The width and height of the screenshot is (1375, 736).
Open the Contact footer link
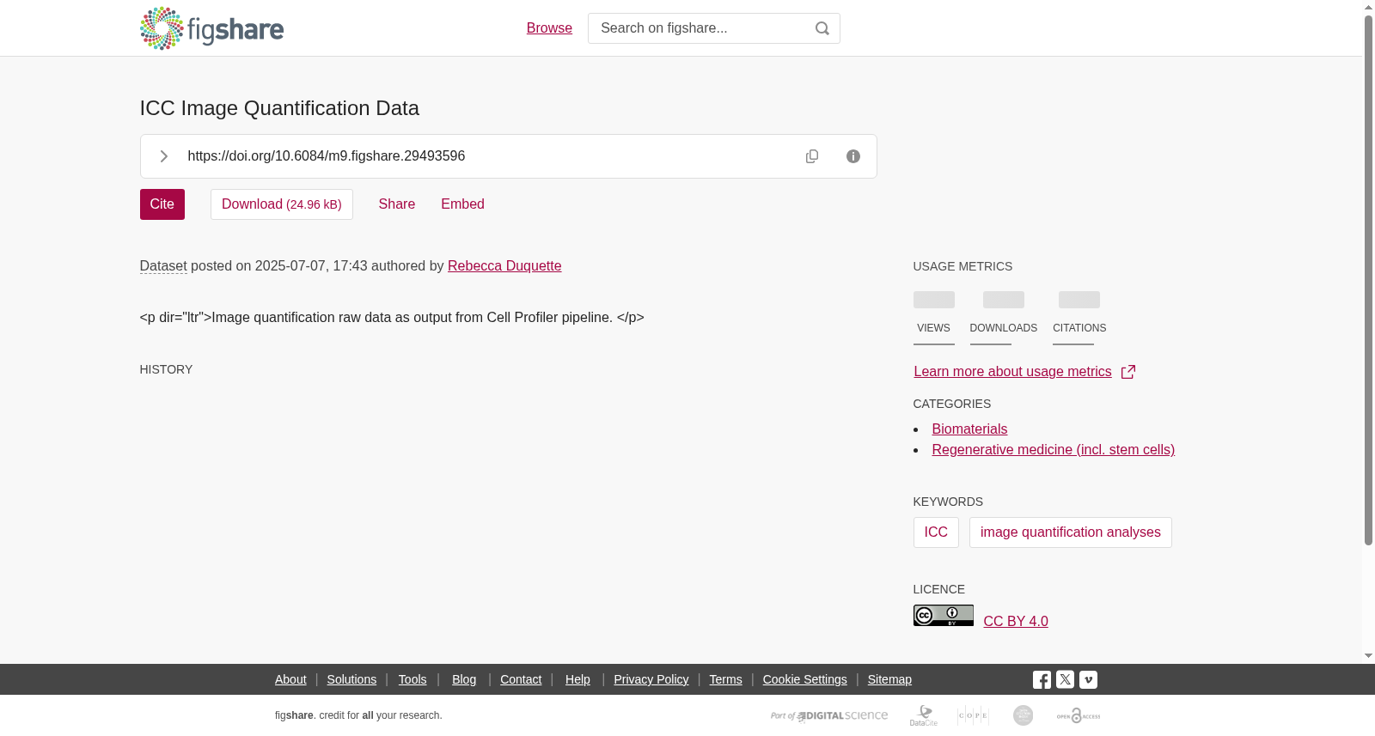[521, 679]
